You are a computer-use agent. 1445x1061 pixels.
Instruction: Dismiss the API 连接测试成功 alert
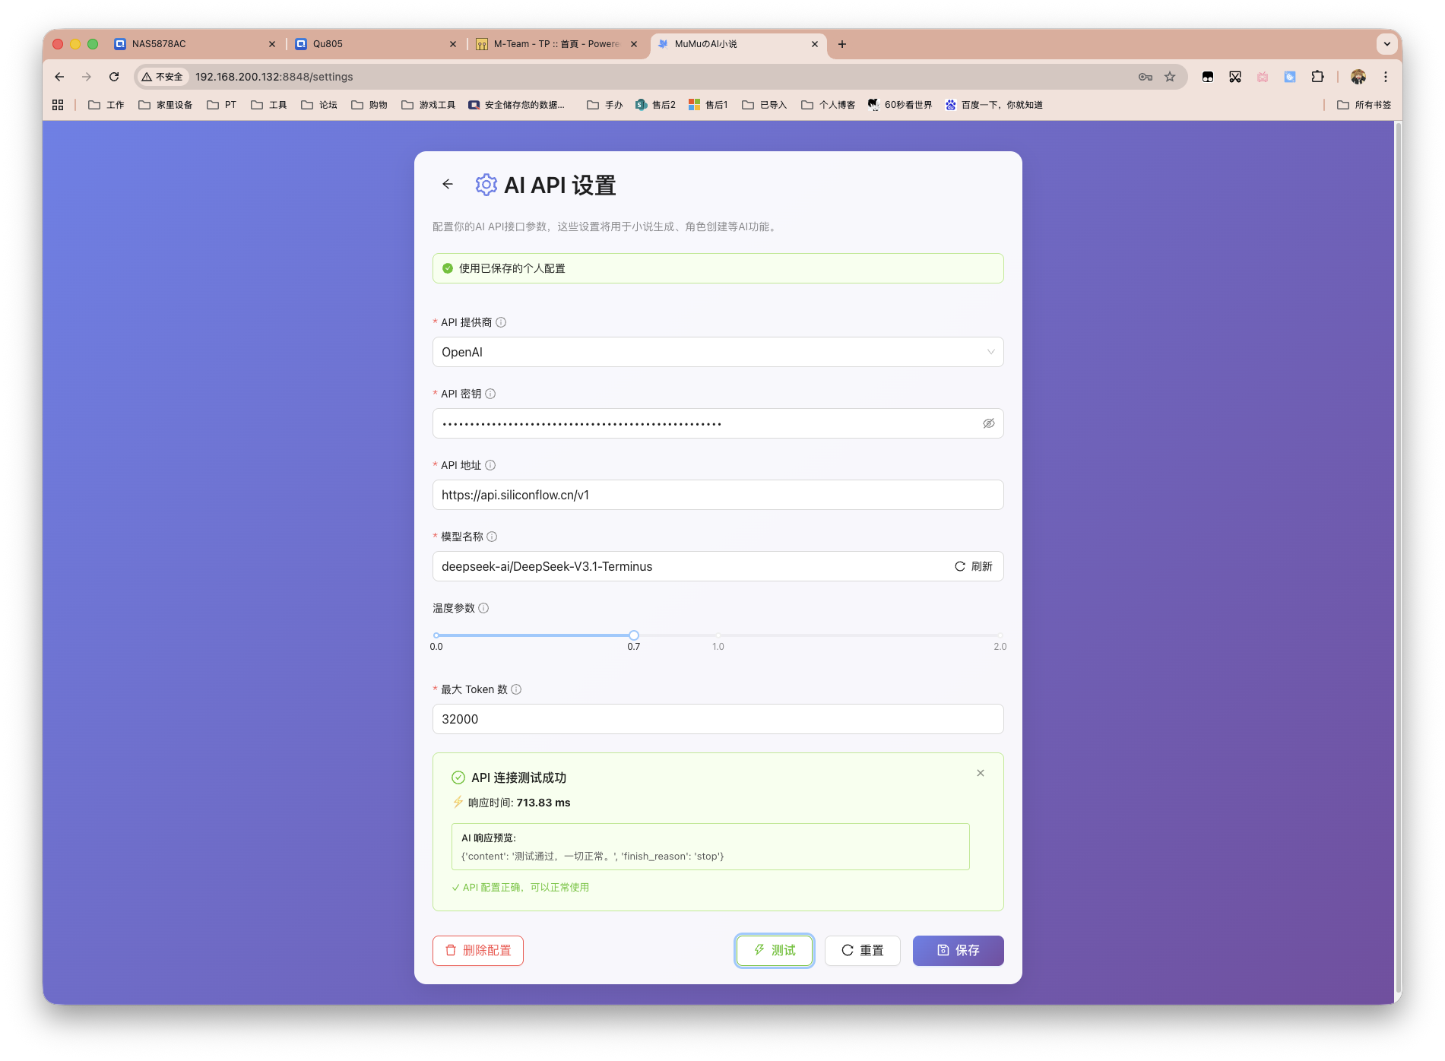981,773
